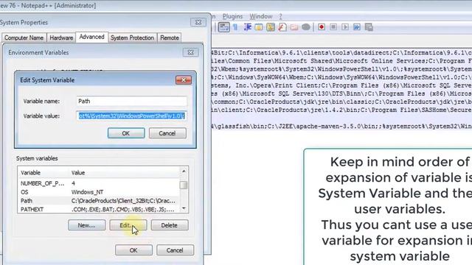
Task: Switch to the Remote tab
Action: tap(169, 38)
